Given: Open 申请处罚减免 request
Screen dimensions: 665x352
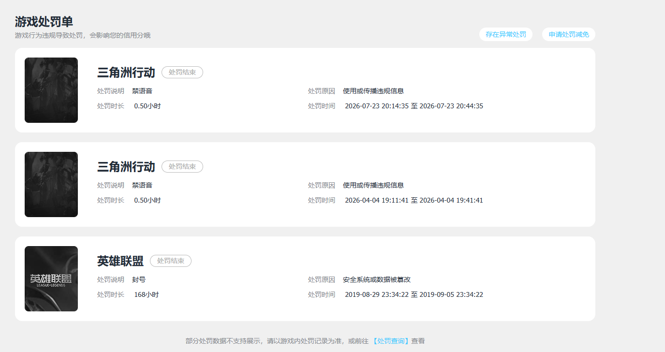Looking at the screenshot, I should coord(569,34).
